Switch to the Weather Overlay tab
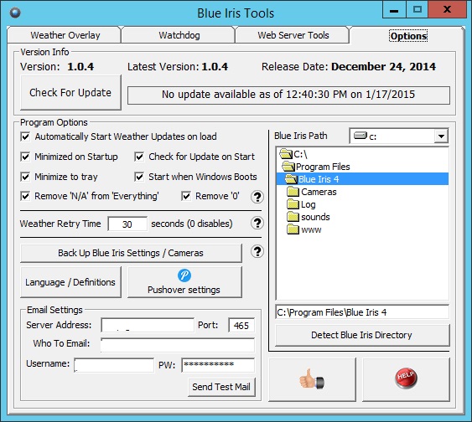The width and height of the screenshot is (472, 422). [x=65, y=35]
